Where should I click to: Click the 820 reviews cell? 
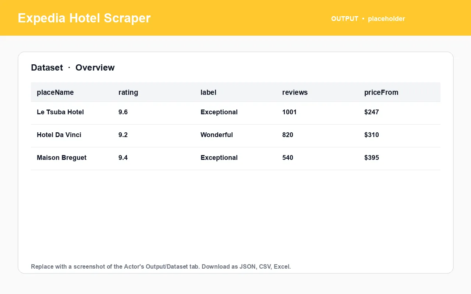click(288, 135)
